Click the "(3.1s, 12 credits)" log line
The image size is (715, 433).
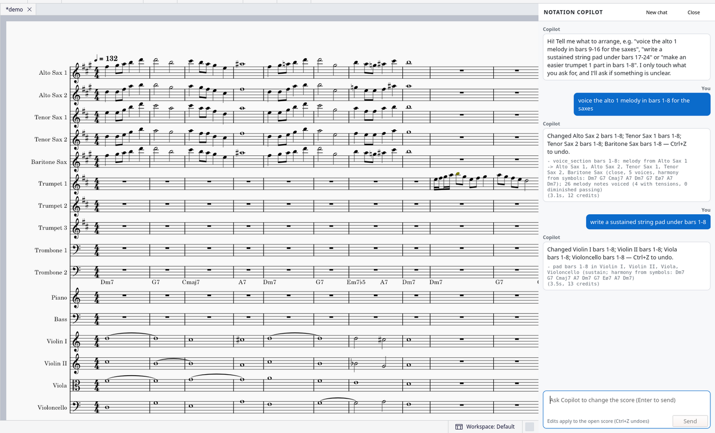(571, 195)
